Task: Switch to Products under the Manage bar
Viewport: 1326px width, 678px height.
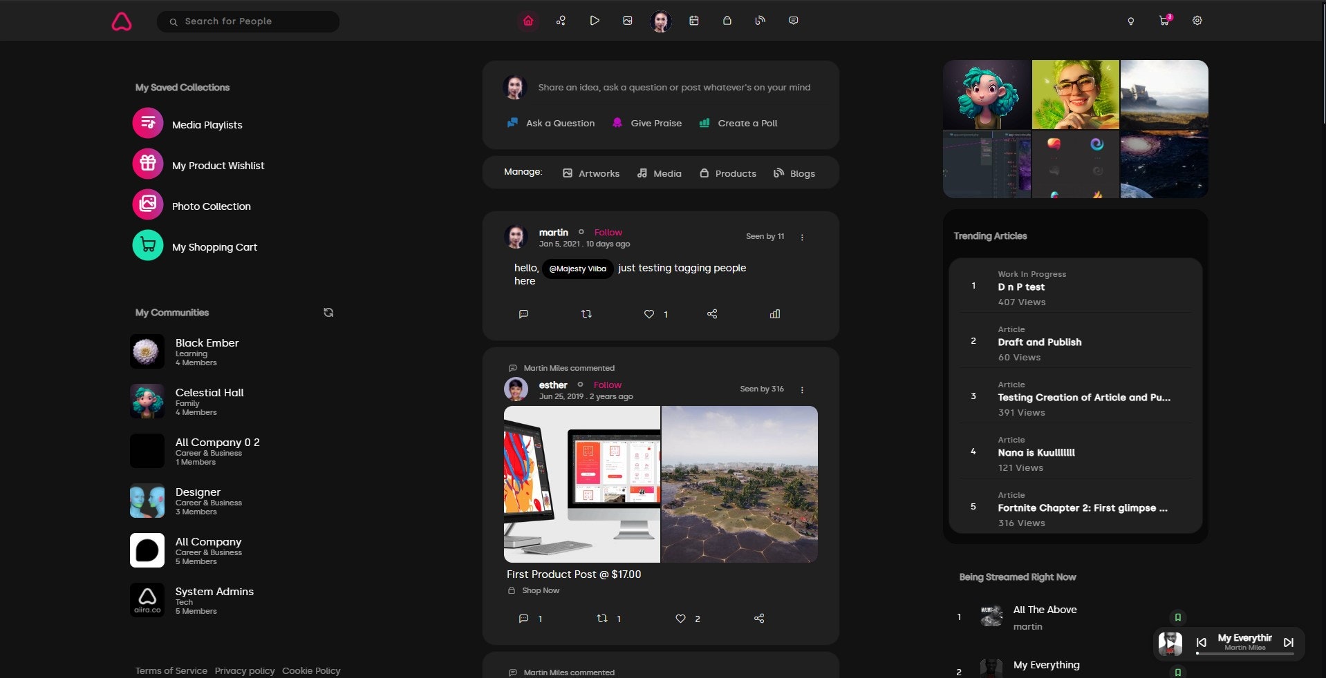Action: tap(728, 173)
